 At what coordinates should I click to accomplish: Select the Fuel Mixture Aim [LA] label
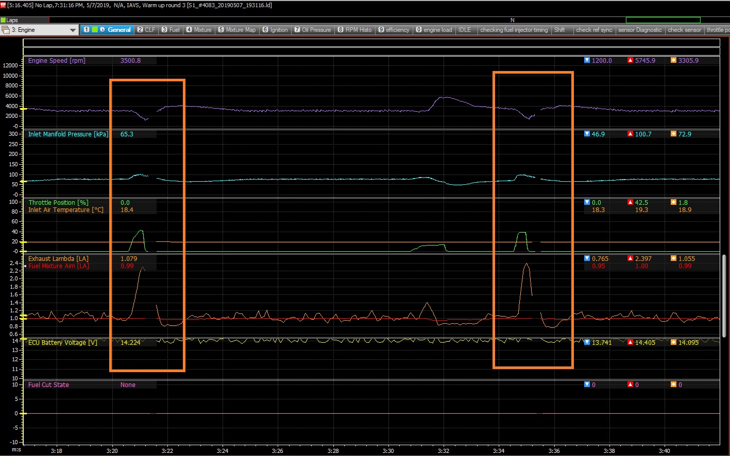pos(58,266)
